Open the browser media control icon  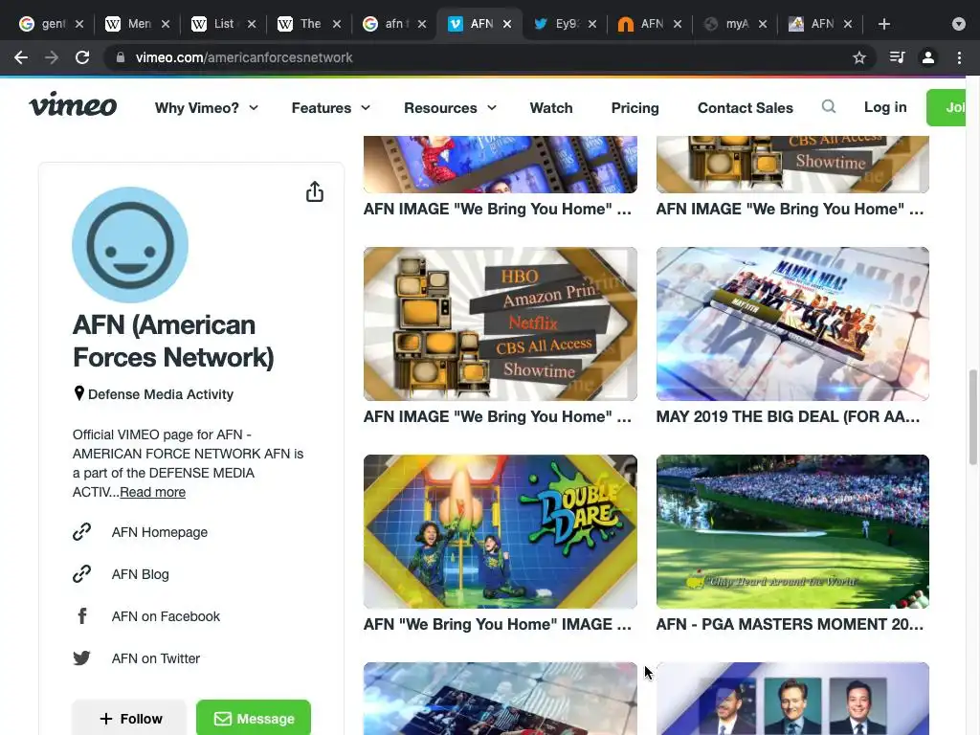pyautogui.click(x=897, y=57)
